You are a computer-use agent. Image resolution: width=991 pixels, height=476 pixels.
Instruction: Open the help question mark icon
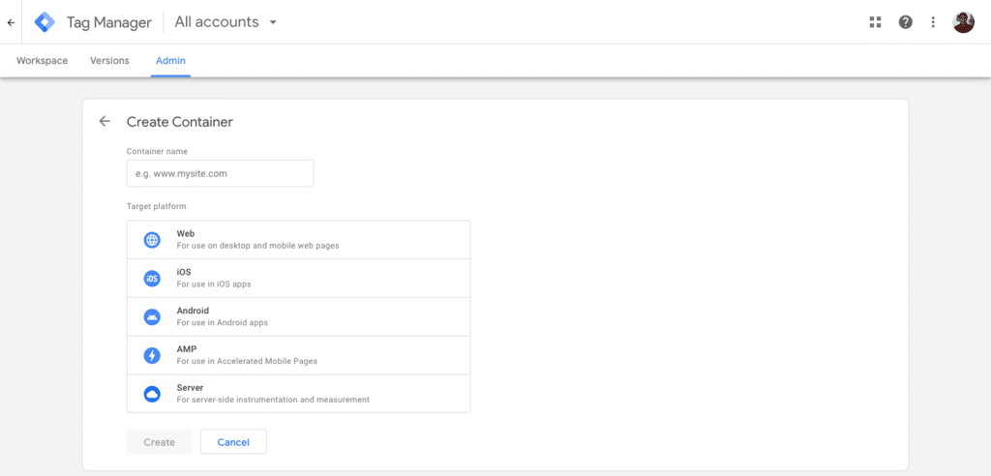pos(906,22)
